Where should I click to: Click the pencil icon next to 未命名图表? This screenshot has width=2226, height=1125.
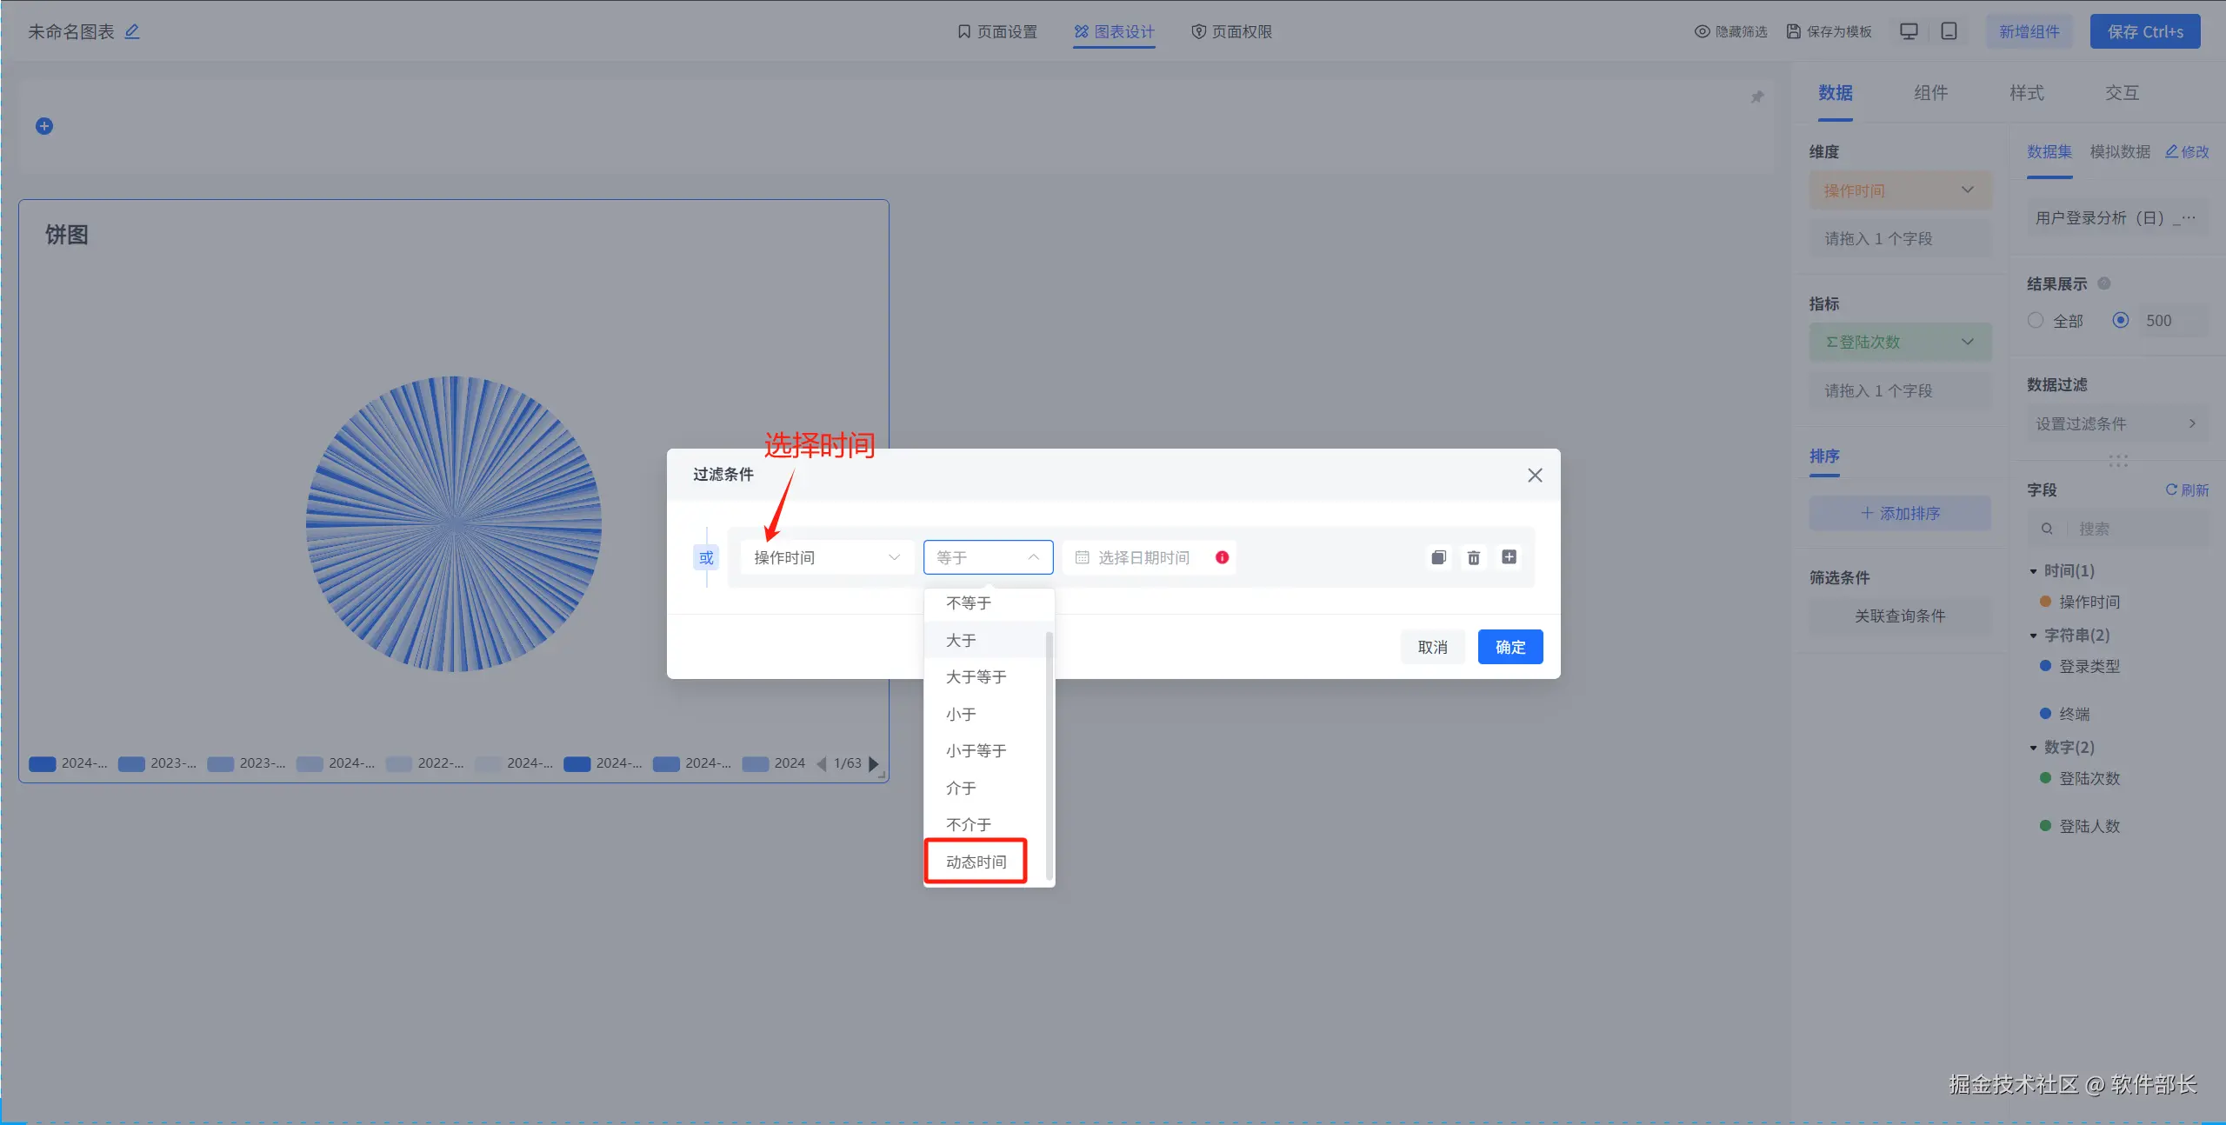pos(132,31)
